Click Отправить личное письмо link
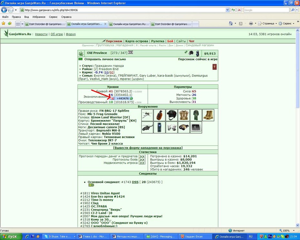Image resolution: width=300 pixels, height=240 pixels. (105, 59)
